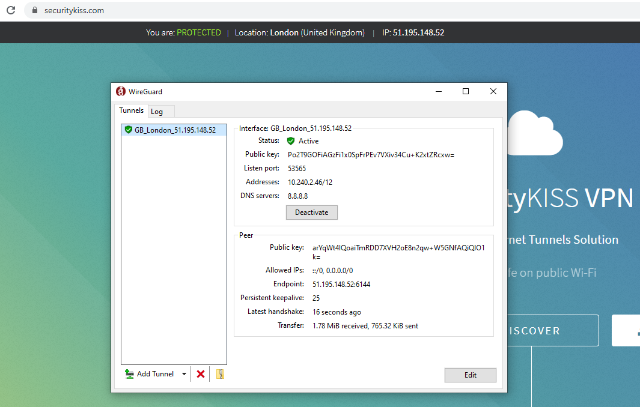The height and width of the screenshot is (407, 640).
Task: Click the IP 51.195.148.52 in the website banner
Action: tap(418, 32)
